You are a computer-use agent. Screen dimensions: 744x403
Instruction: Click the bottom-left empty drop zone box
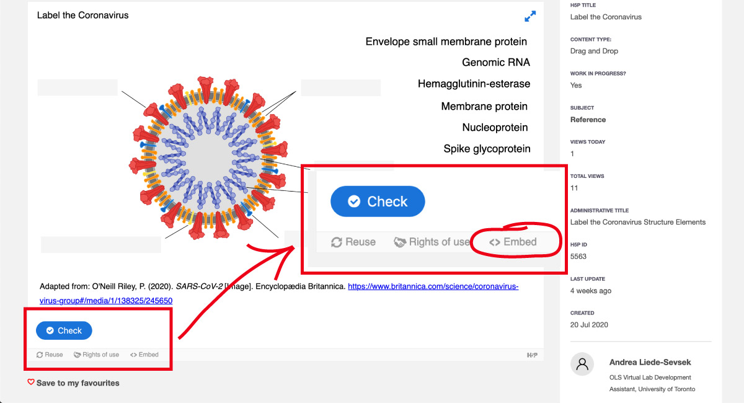click(x=100, y=244)
